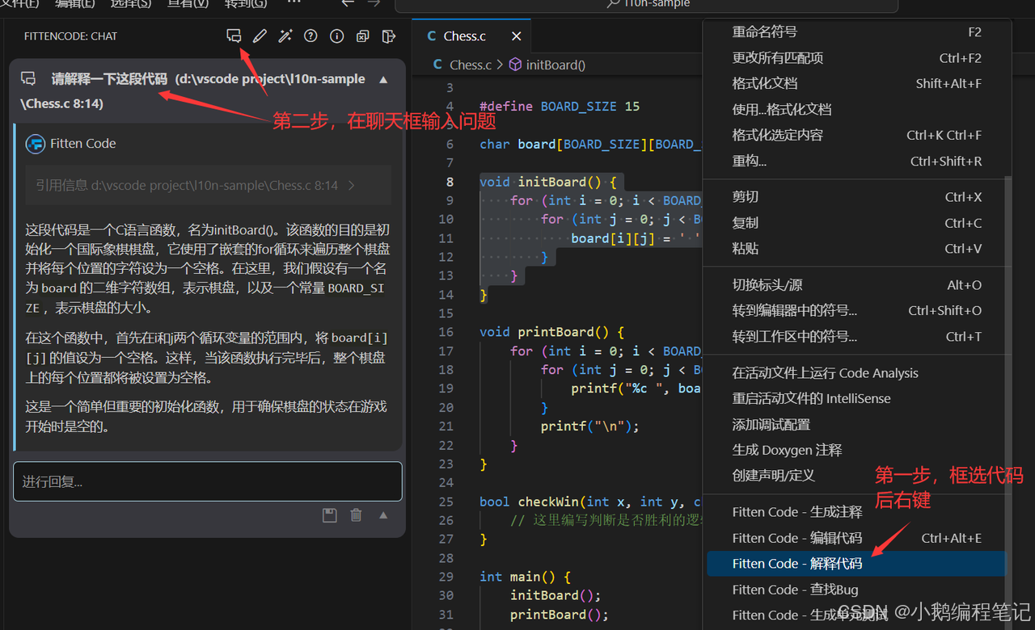1035x630 pixels.
Task: Select 重启活动文件的 IntelliSense
Action: click(x=857, y=398)
